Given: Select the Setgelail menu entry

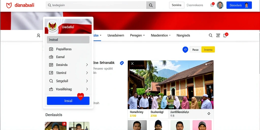Looking at the screenshot, I should coord(68,81).
